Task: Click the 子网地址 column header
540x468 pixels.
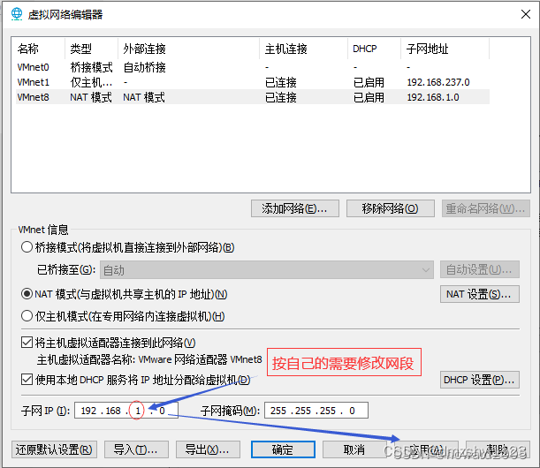Action: [445, 49]
